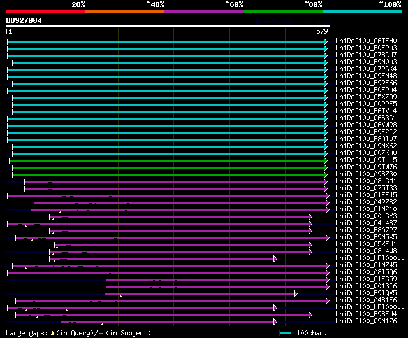The image size is (408, 338).
Task: Select label UniRef100_A4S1E6
Action: point(366,300)
